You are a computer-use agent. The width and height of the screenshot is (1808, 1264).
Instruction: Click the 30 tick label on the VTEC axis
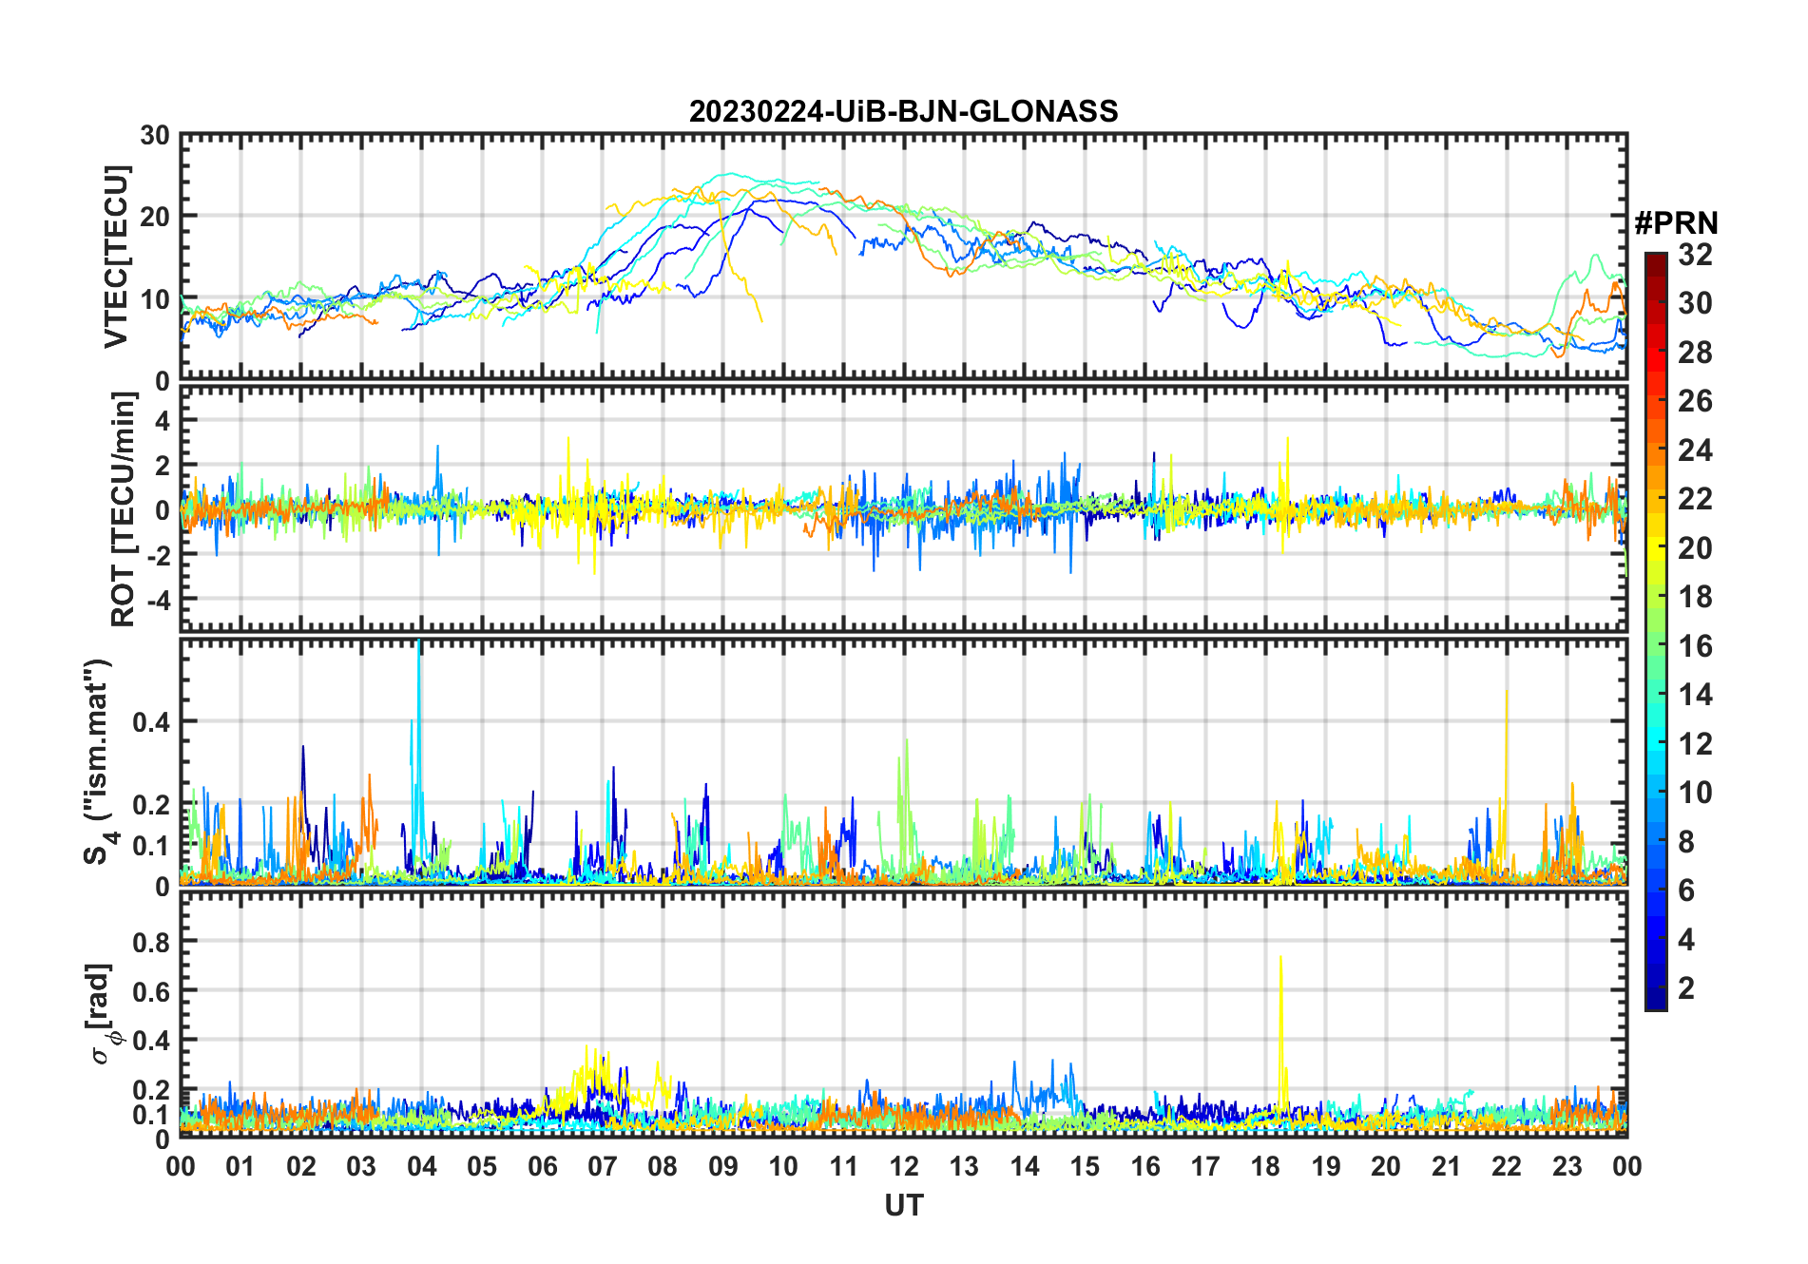click(x=155, y=136)
